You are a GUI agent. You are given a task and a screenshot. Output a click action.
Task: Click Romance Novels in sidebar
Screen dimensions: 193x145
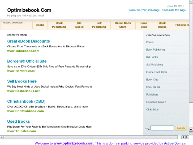point(156,102)
